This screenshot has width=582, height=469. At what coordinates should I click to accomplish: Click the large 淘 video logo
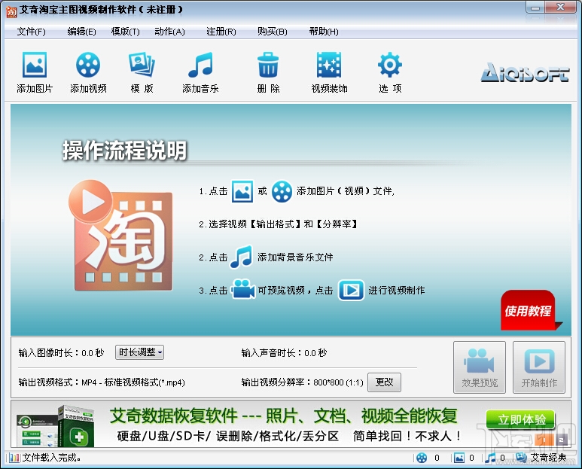(121, 236)
